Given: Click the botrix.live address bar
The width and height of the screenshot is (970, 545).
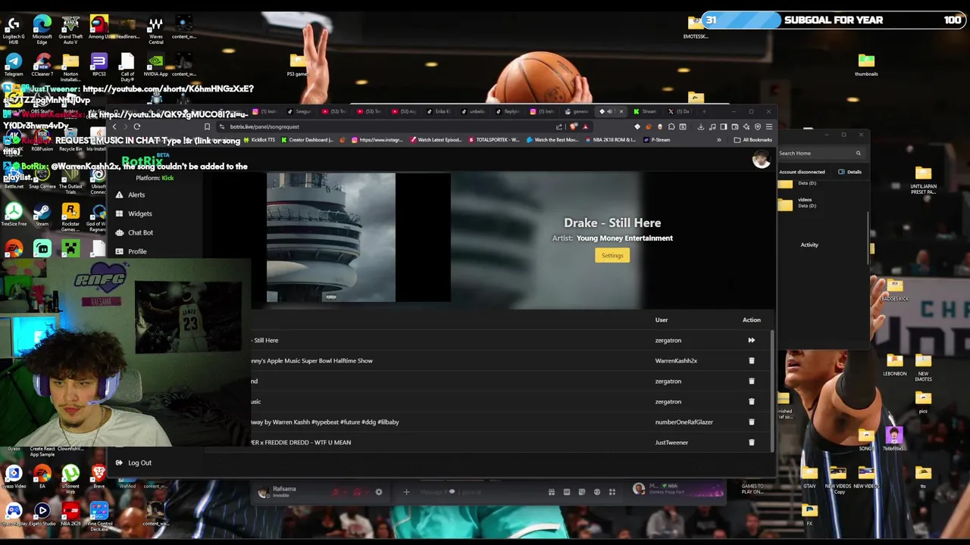Looking at the screenshot, I should (386, 126).
